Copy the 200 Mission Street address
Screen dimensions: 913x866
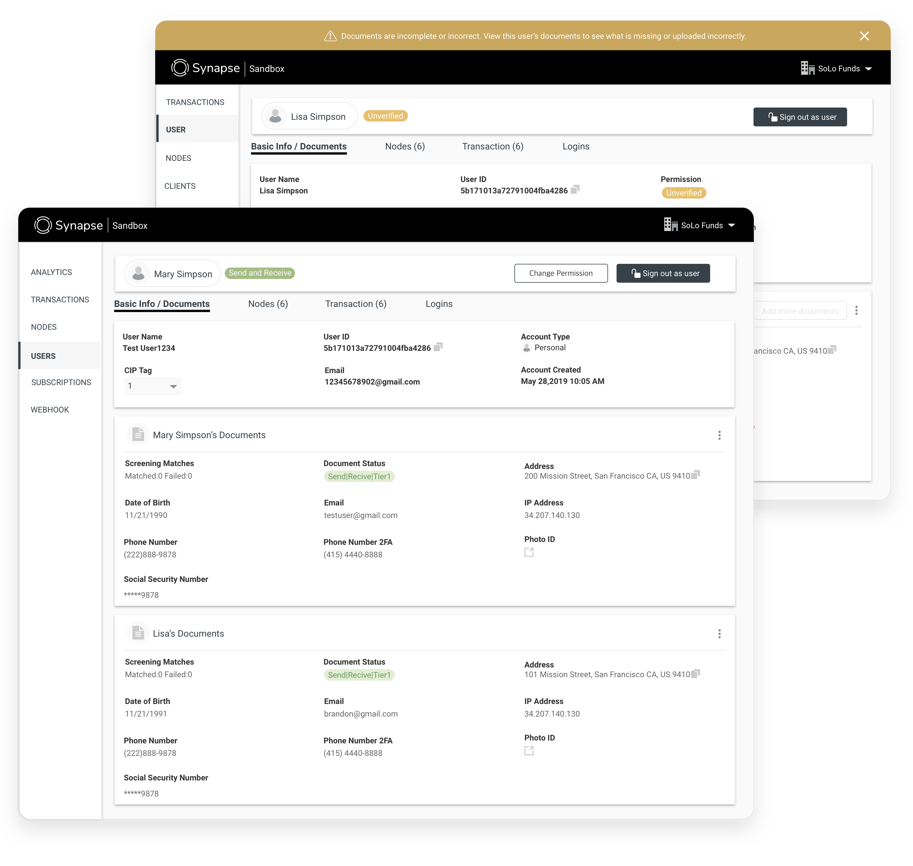[x=696, y=475]
